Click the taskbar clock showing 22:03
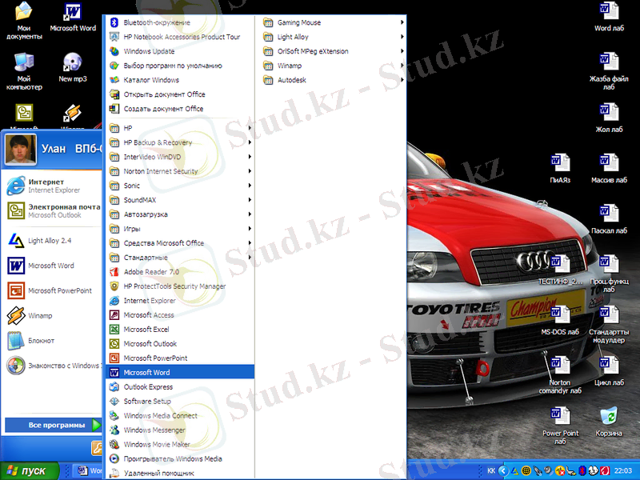 (622, 470)
